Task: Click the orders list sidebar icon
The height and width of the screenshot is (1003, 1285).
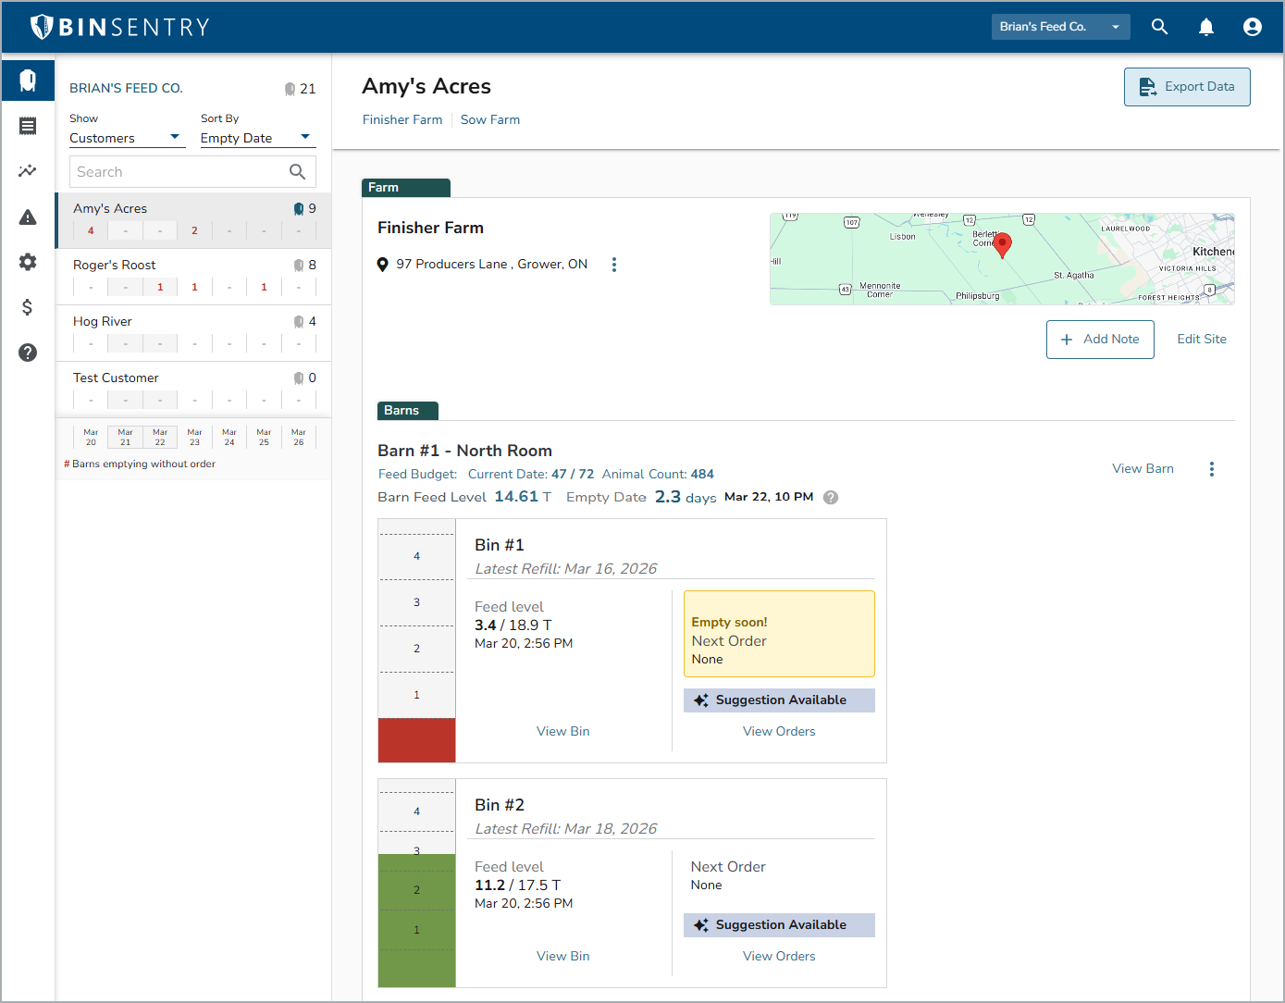Action: 28,126
